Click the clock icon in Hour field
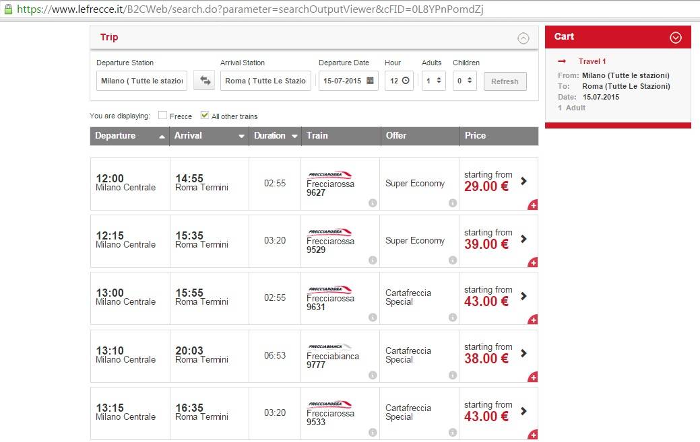700x442 pixels. 406,81
